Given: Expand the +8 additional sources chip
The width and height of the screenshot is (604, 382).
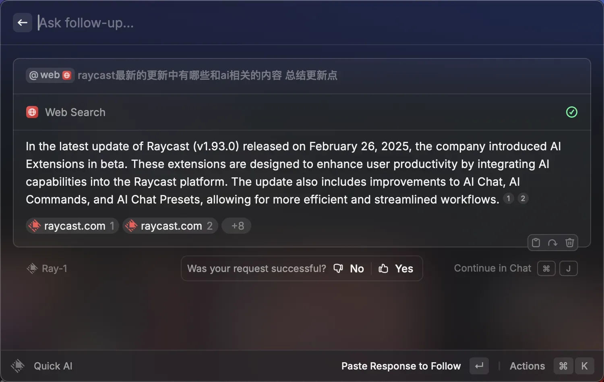Looking at the screenshot, I should pos(237,226).
